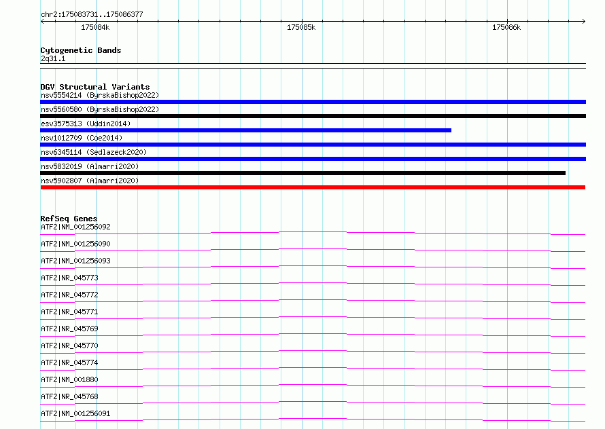Click the shorter blue bar of esv3575313
The image size is (605, 429).
(246, 130)
